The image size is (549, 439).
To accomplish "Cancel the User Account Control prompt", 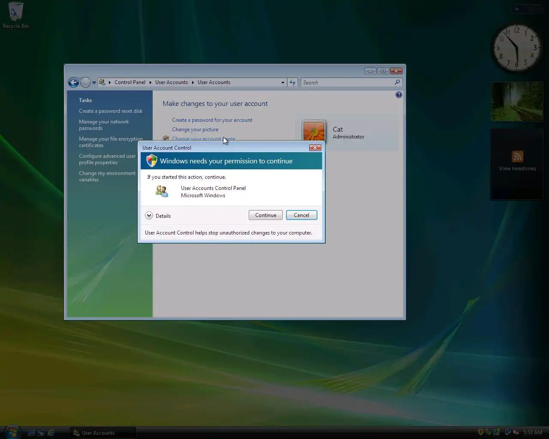I will tap(302, 215).
